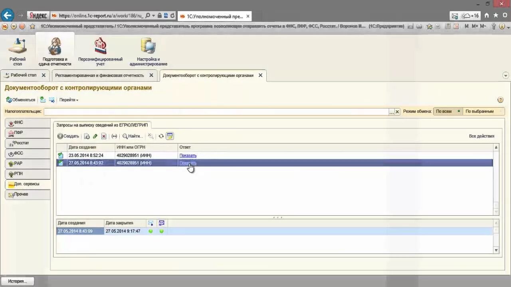Select the Росстат section in sidebar
The width and height of the screenshot is (511, 287).
point(28,143)
